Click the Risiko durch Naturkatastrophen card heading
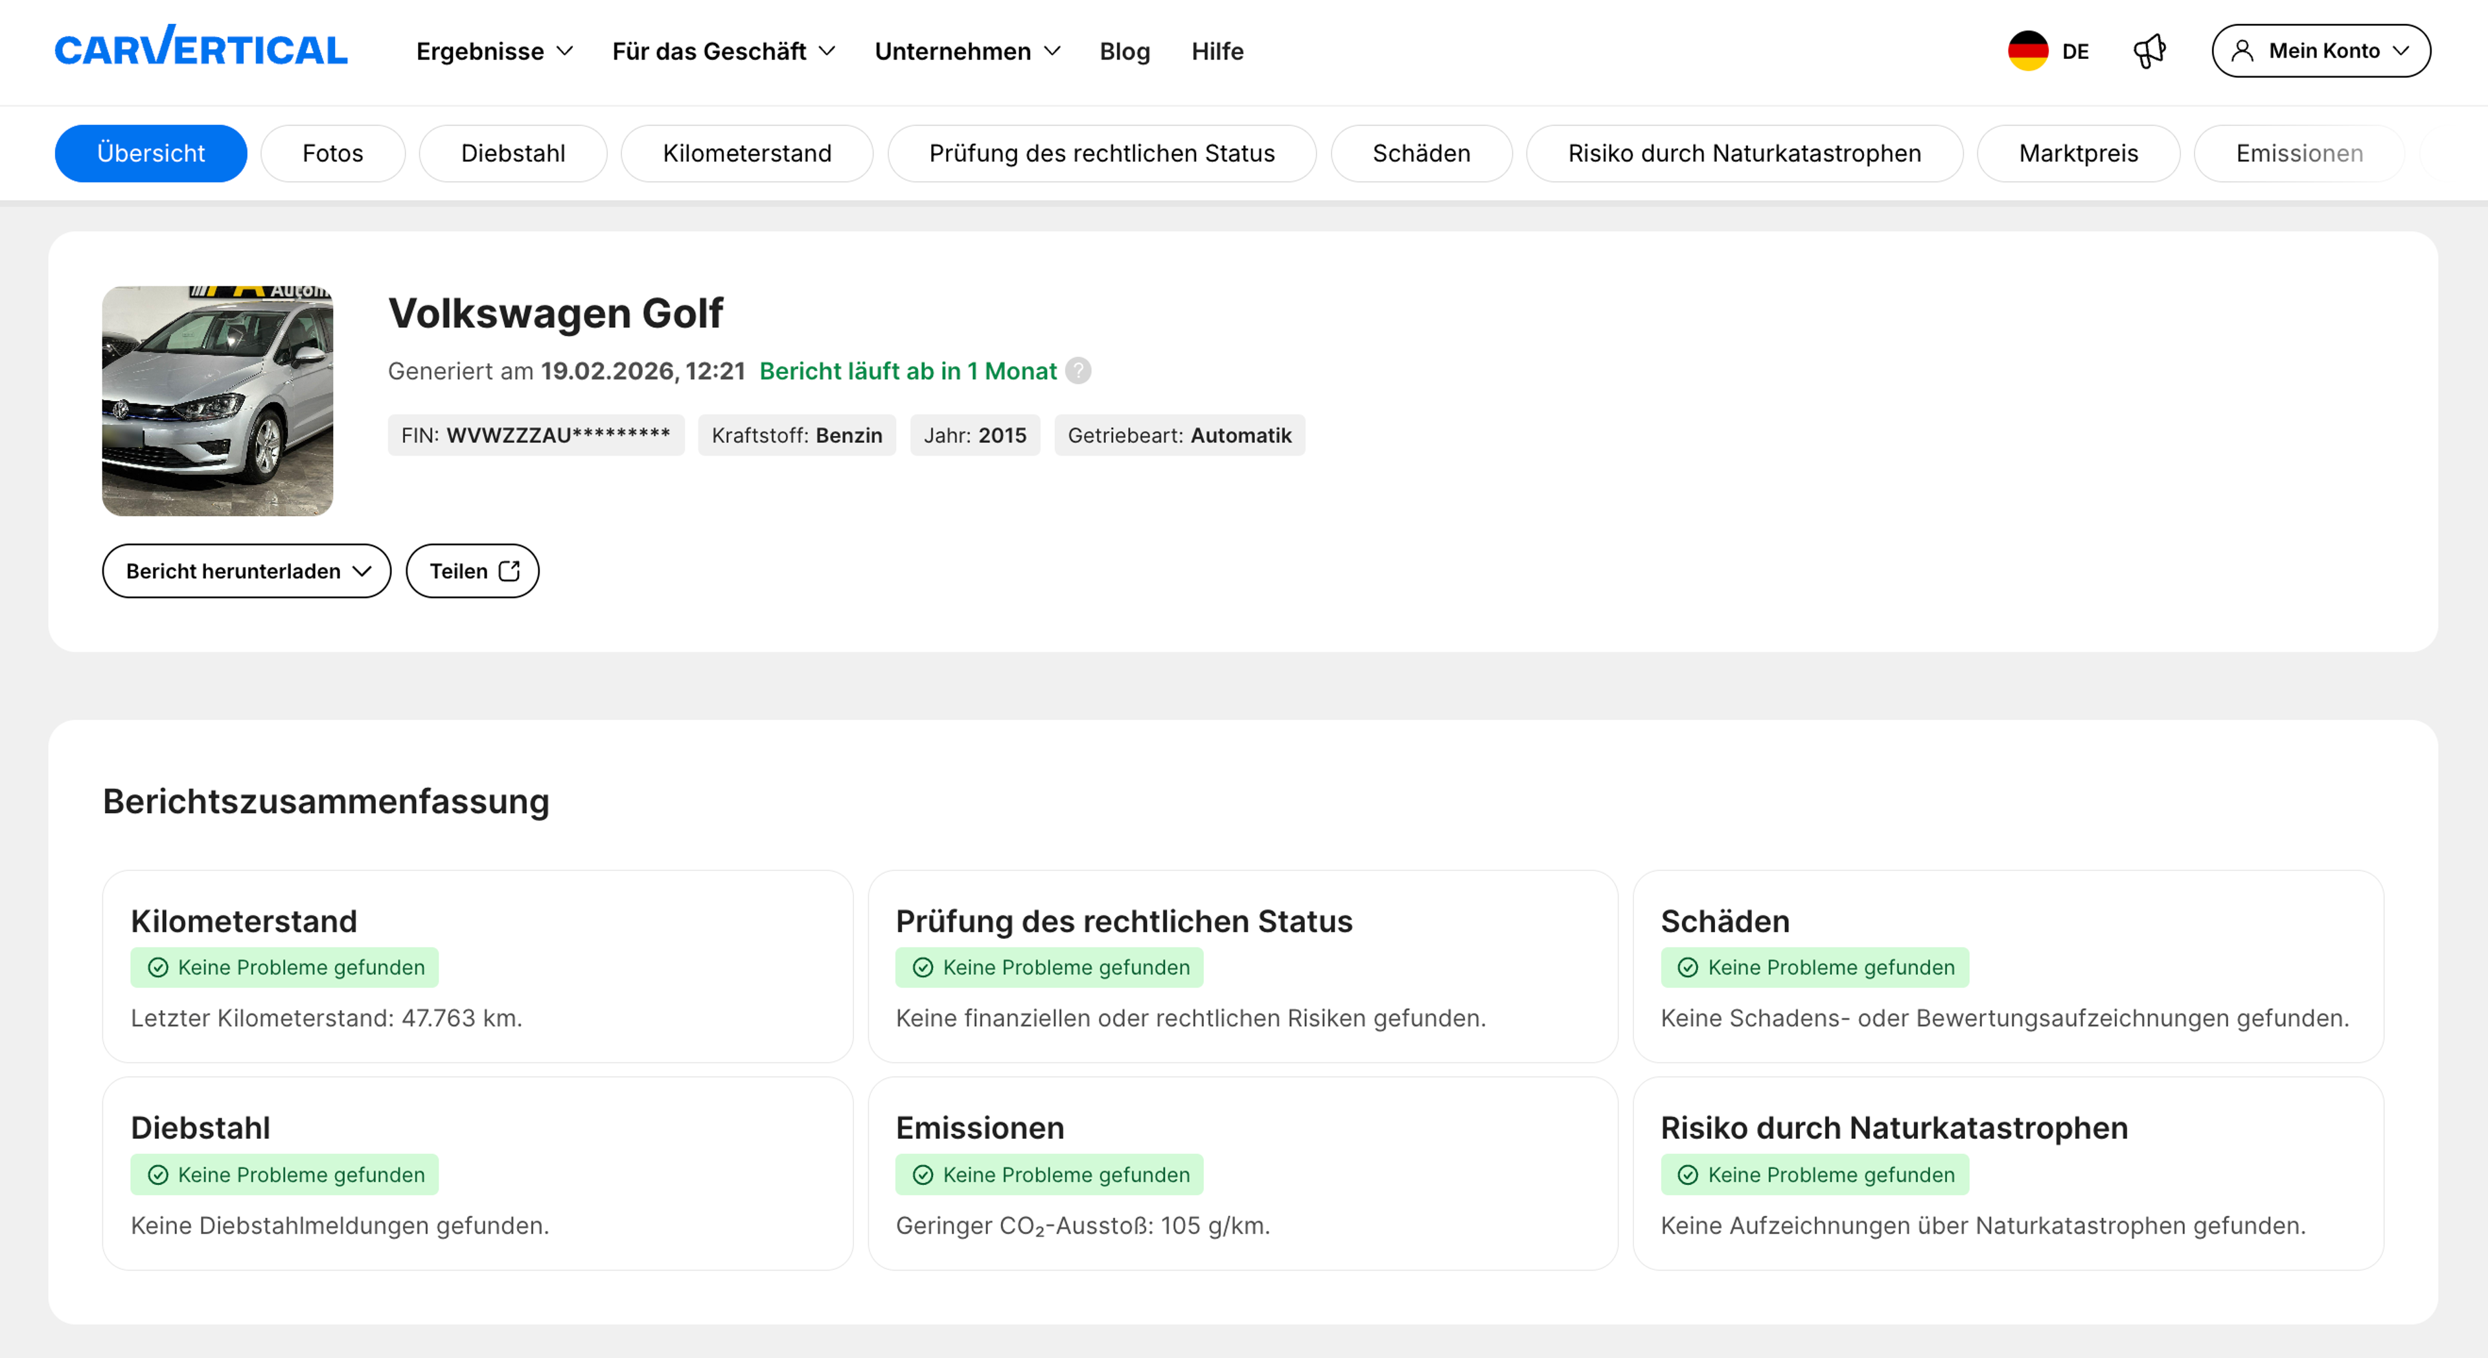 (1894, 1128)
